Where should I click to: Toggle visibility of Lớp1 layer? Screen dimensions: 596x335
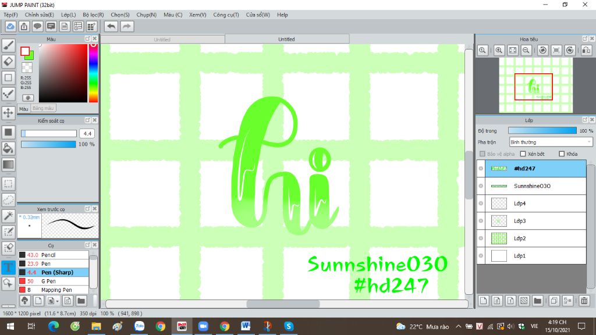tap(481, 256)
